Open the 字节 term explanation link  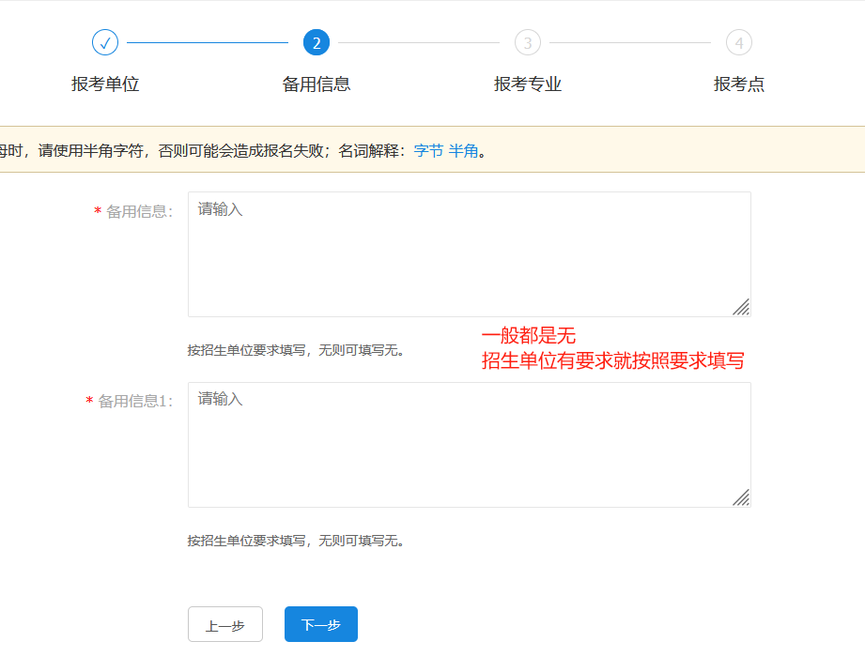(428, 150)
